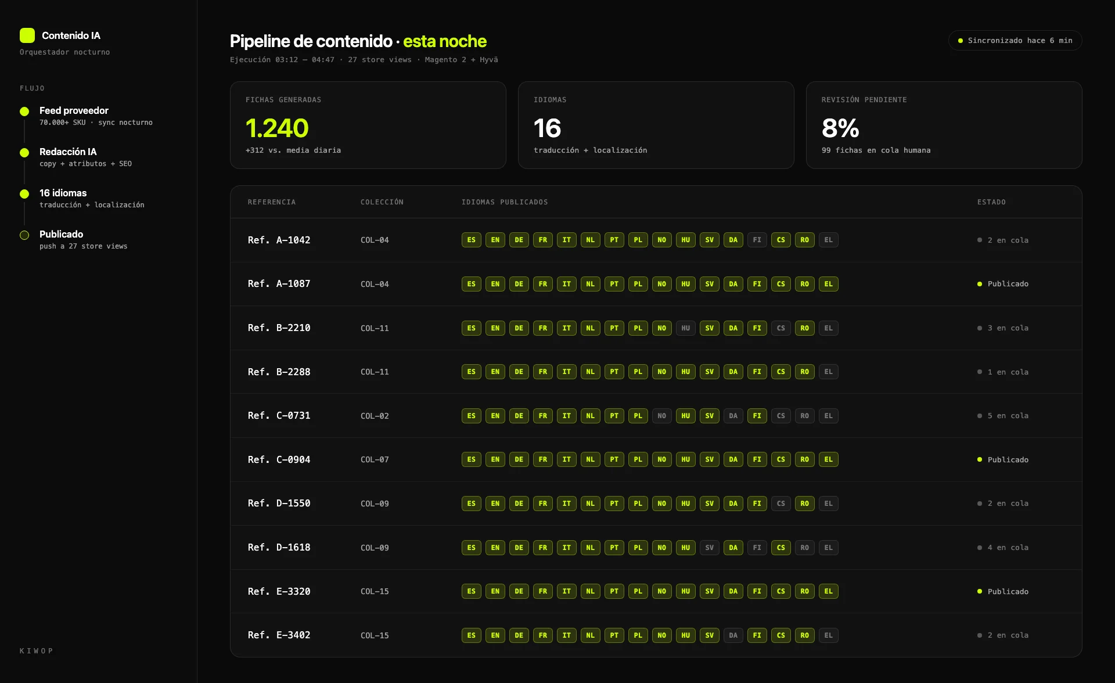Click COL-09 in row D-1550
The height and width of the screenshot is (683, 1115).
tap(375, 504)
